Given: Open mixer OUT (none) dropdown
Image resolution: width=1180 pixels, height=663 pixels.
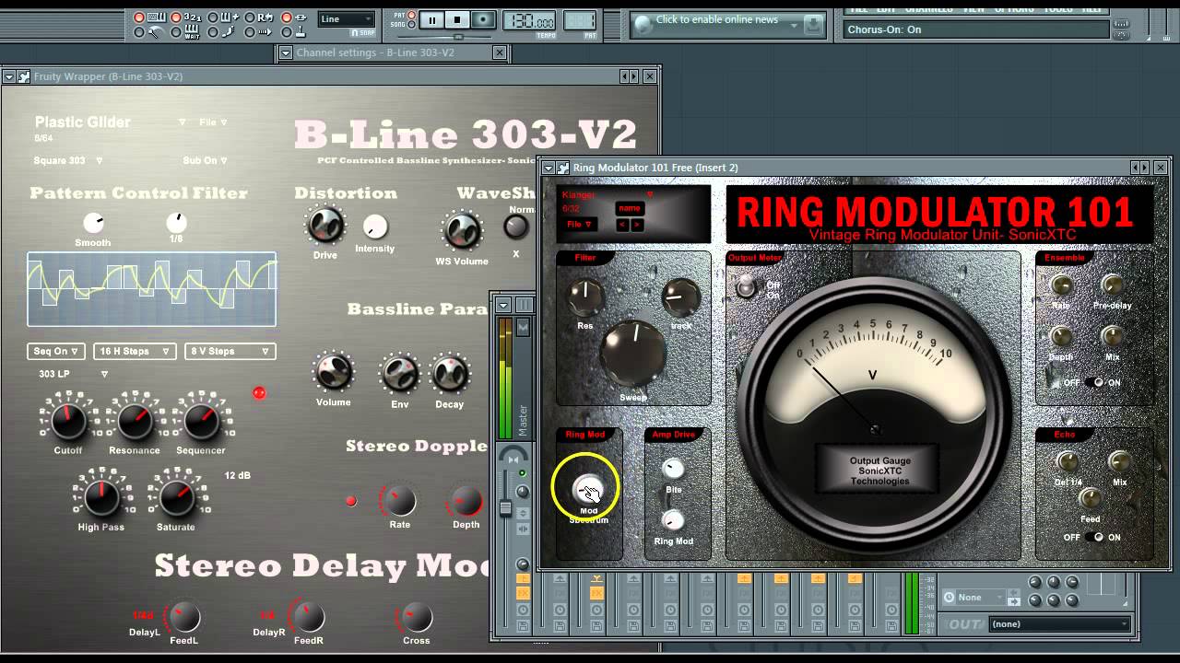Looking at the screenshot, I should pyautogui.click(x=1060, y=623).
